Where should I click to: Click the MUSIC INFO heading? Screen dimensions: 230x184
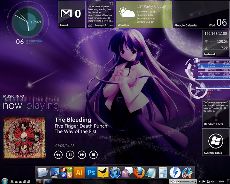click(x=14, y=96)
